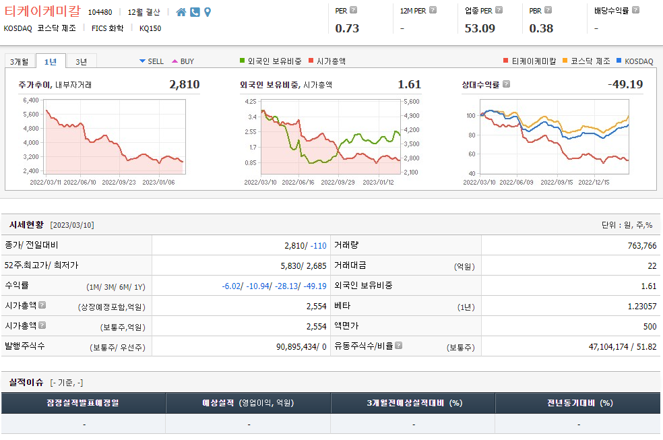663x440 pixels.
Task: Click the returns -6.02/ -10.94/ -28.13/ -49.19
Action: point(274,286)
